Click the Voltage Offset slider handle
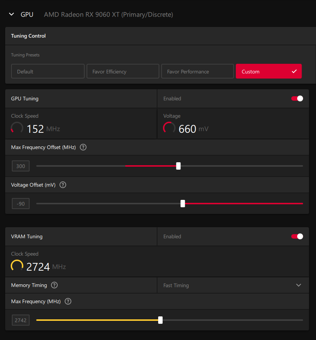This screenshot has height=340, width=316. tap(183, 204)
